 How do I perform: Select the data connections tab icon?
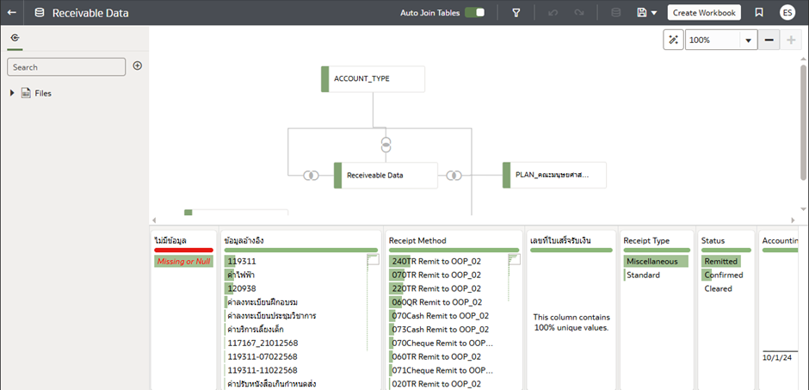point(15,39)
